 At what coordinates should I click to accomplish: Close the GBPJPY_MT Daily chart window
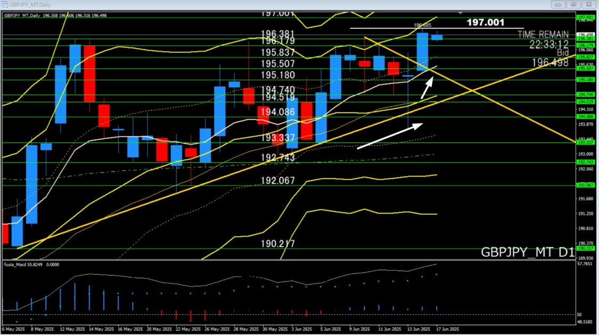pos(588,4)
